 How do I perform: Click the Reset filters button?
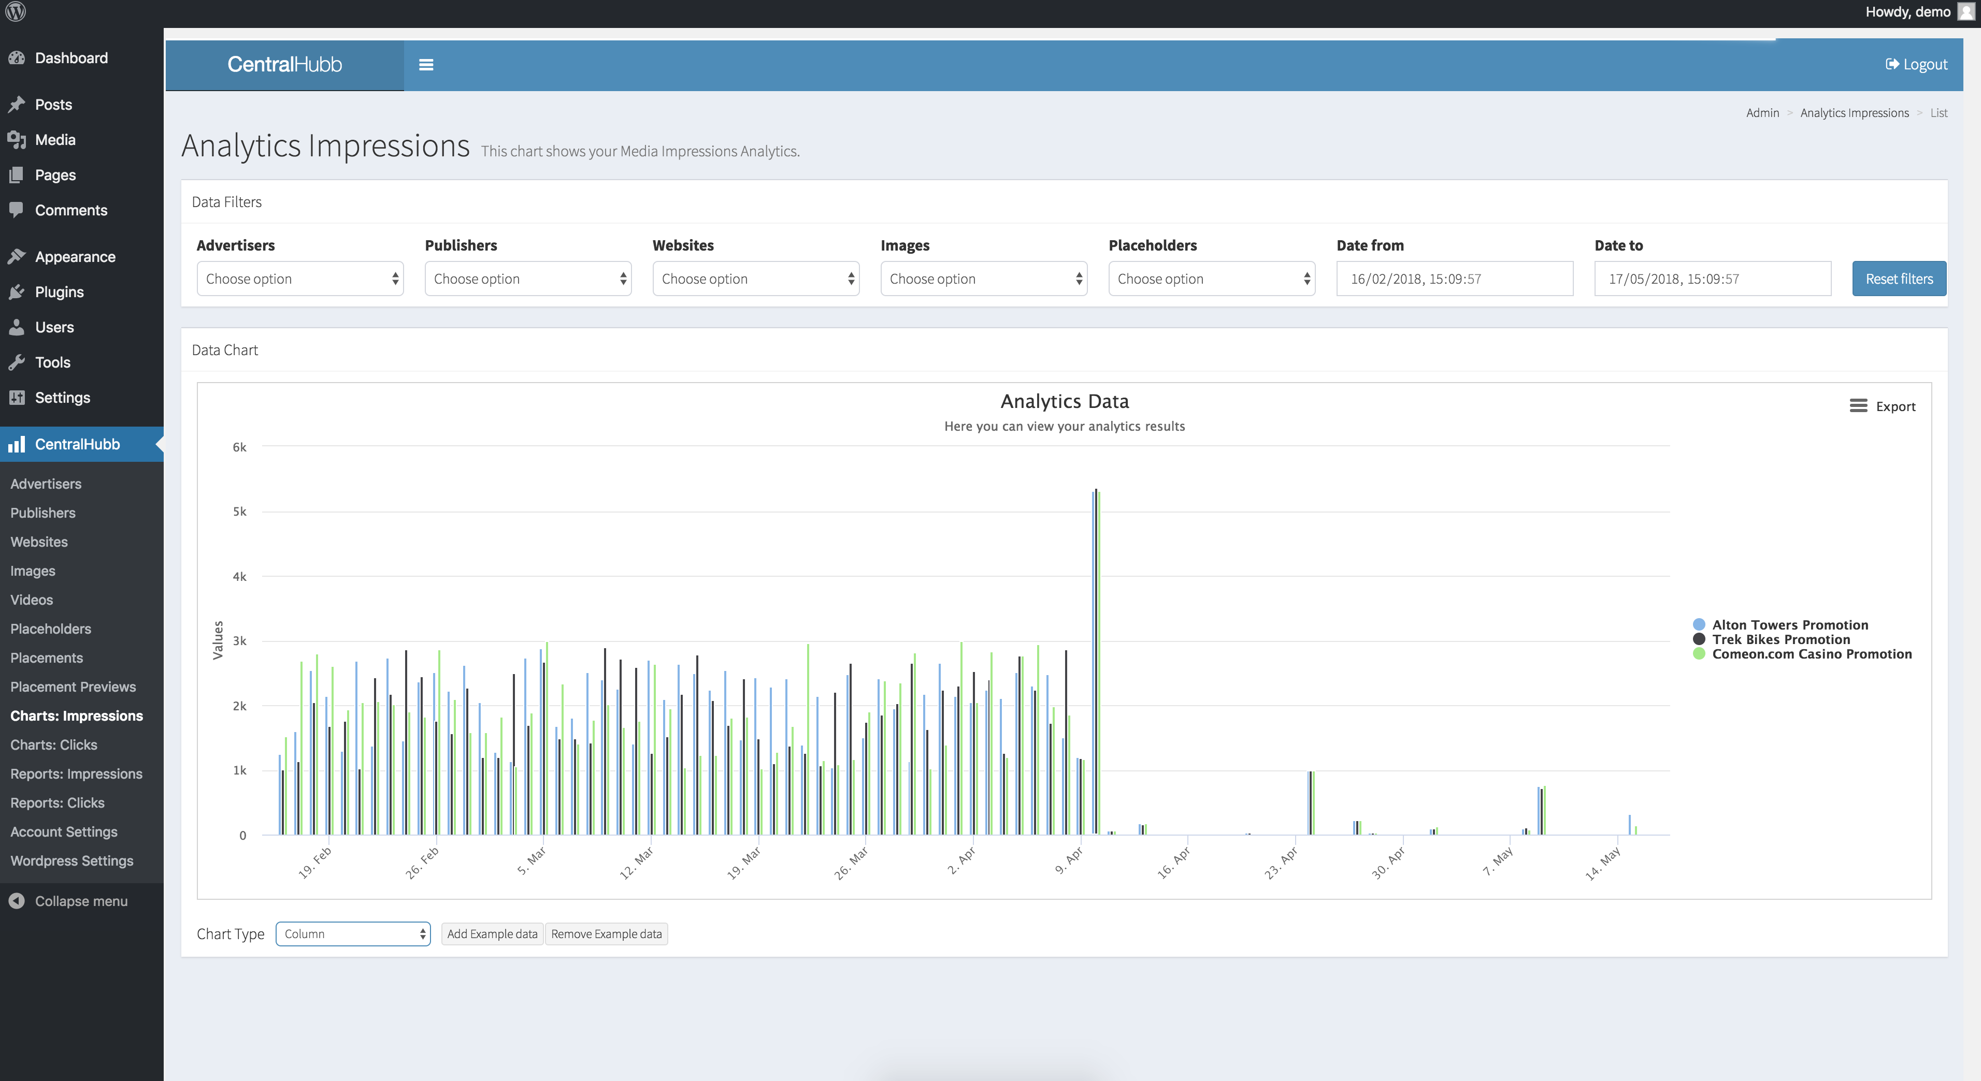coord(1899,279)
